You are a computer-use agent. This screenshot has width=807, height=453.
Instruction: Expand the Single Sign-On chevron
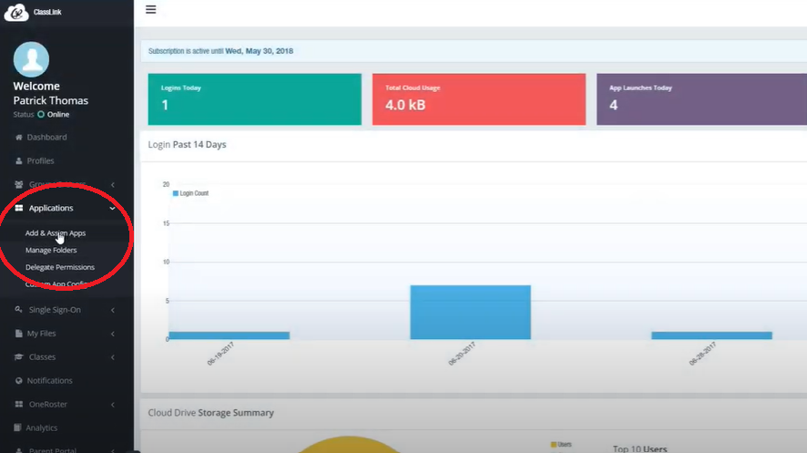[113, 310]
